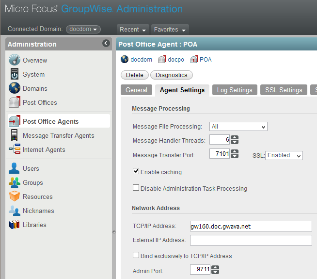Click the External IP Address field

[x=251, y=240]
